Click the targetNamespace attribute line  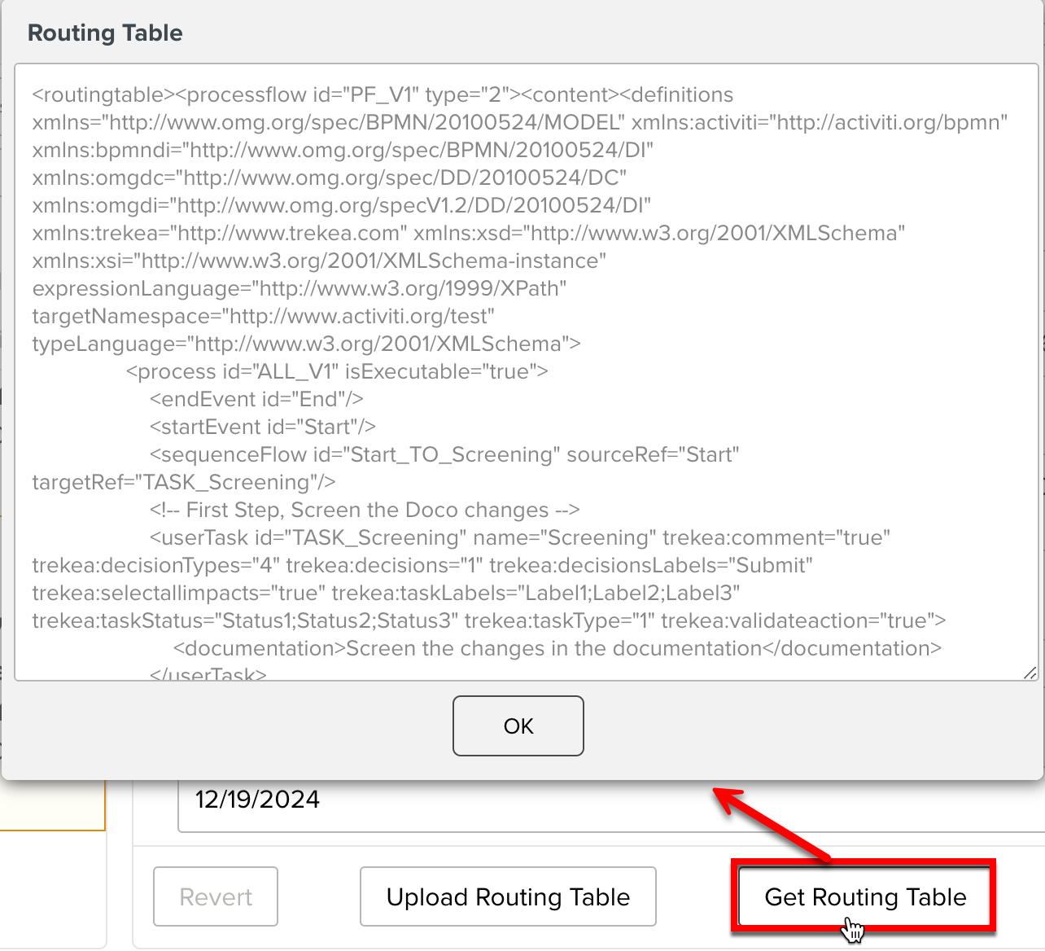263,316
